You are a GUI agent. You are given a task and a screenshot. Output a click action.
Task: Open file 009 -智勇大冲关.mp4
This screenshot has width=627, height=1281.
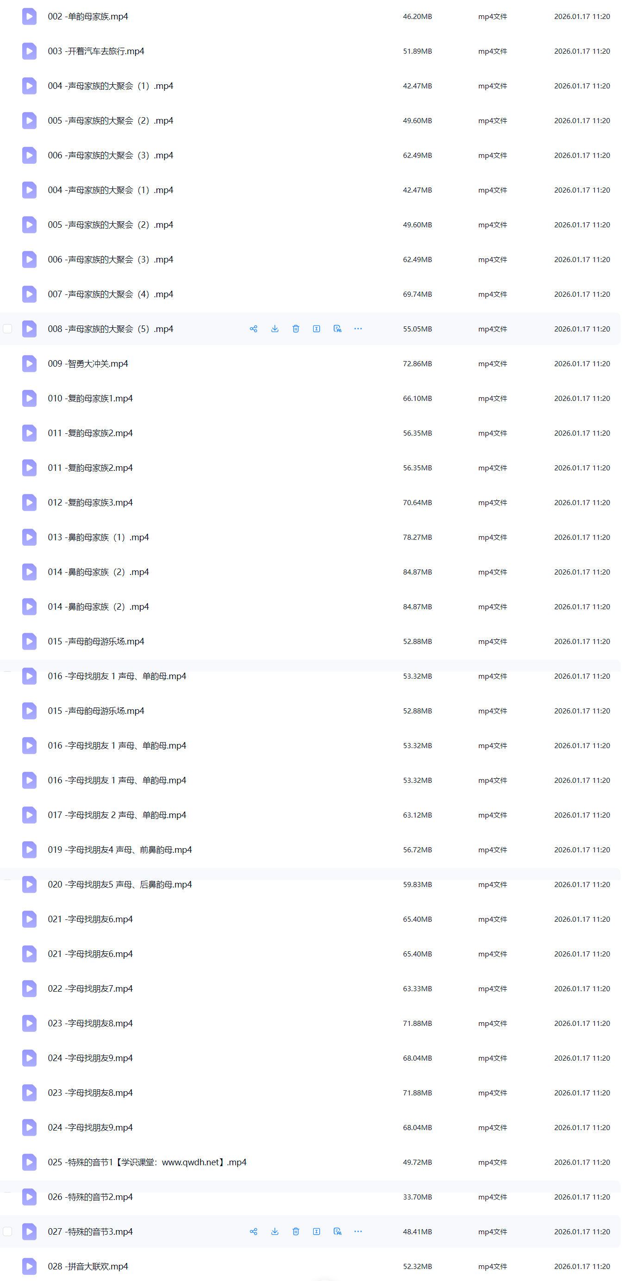coord(88,363)
